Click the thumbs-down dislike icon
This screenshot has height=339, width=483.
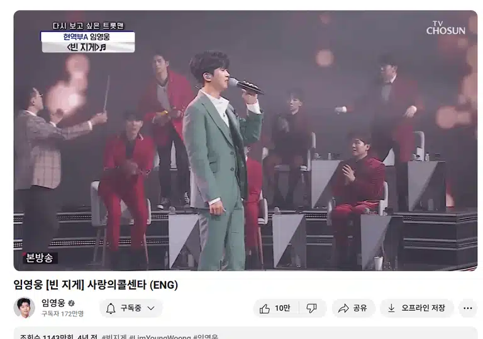coord(311,308)
